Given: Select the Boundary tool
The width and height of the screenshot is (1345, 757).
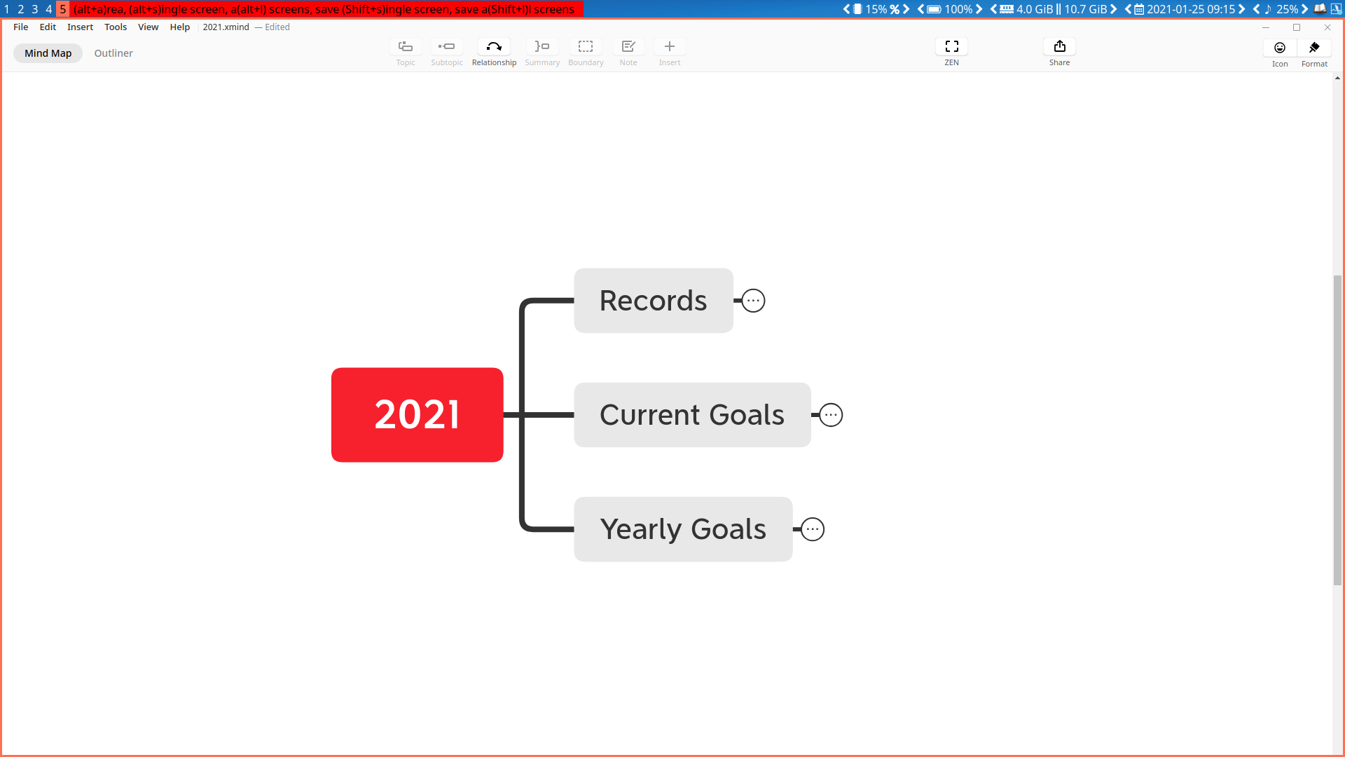Looking at the screenshot, I should (x=586, y=51).
